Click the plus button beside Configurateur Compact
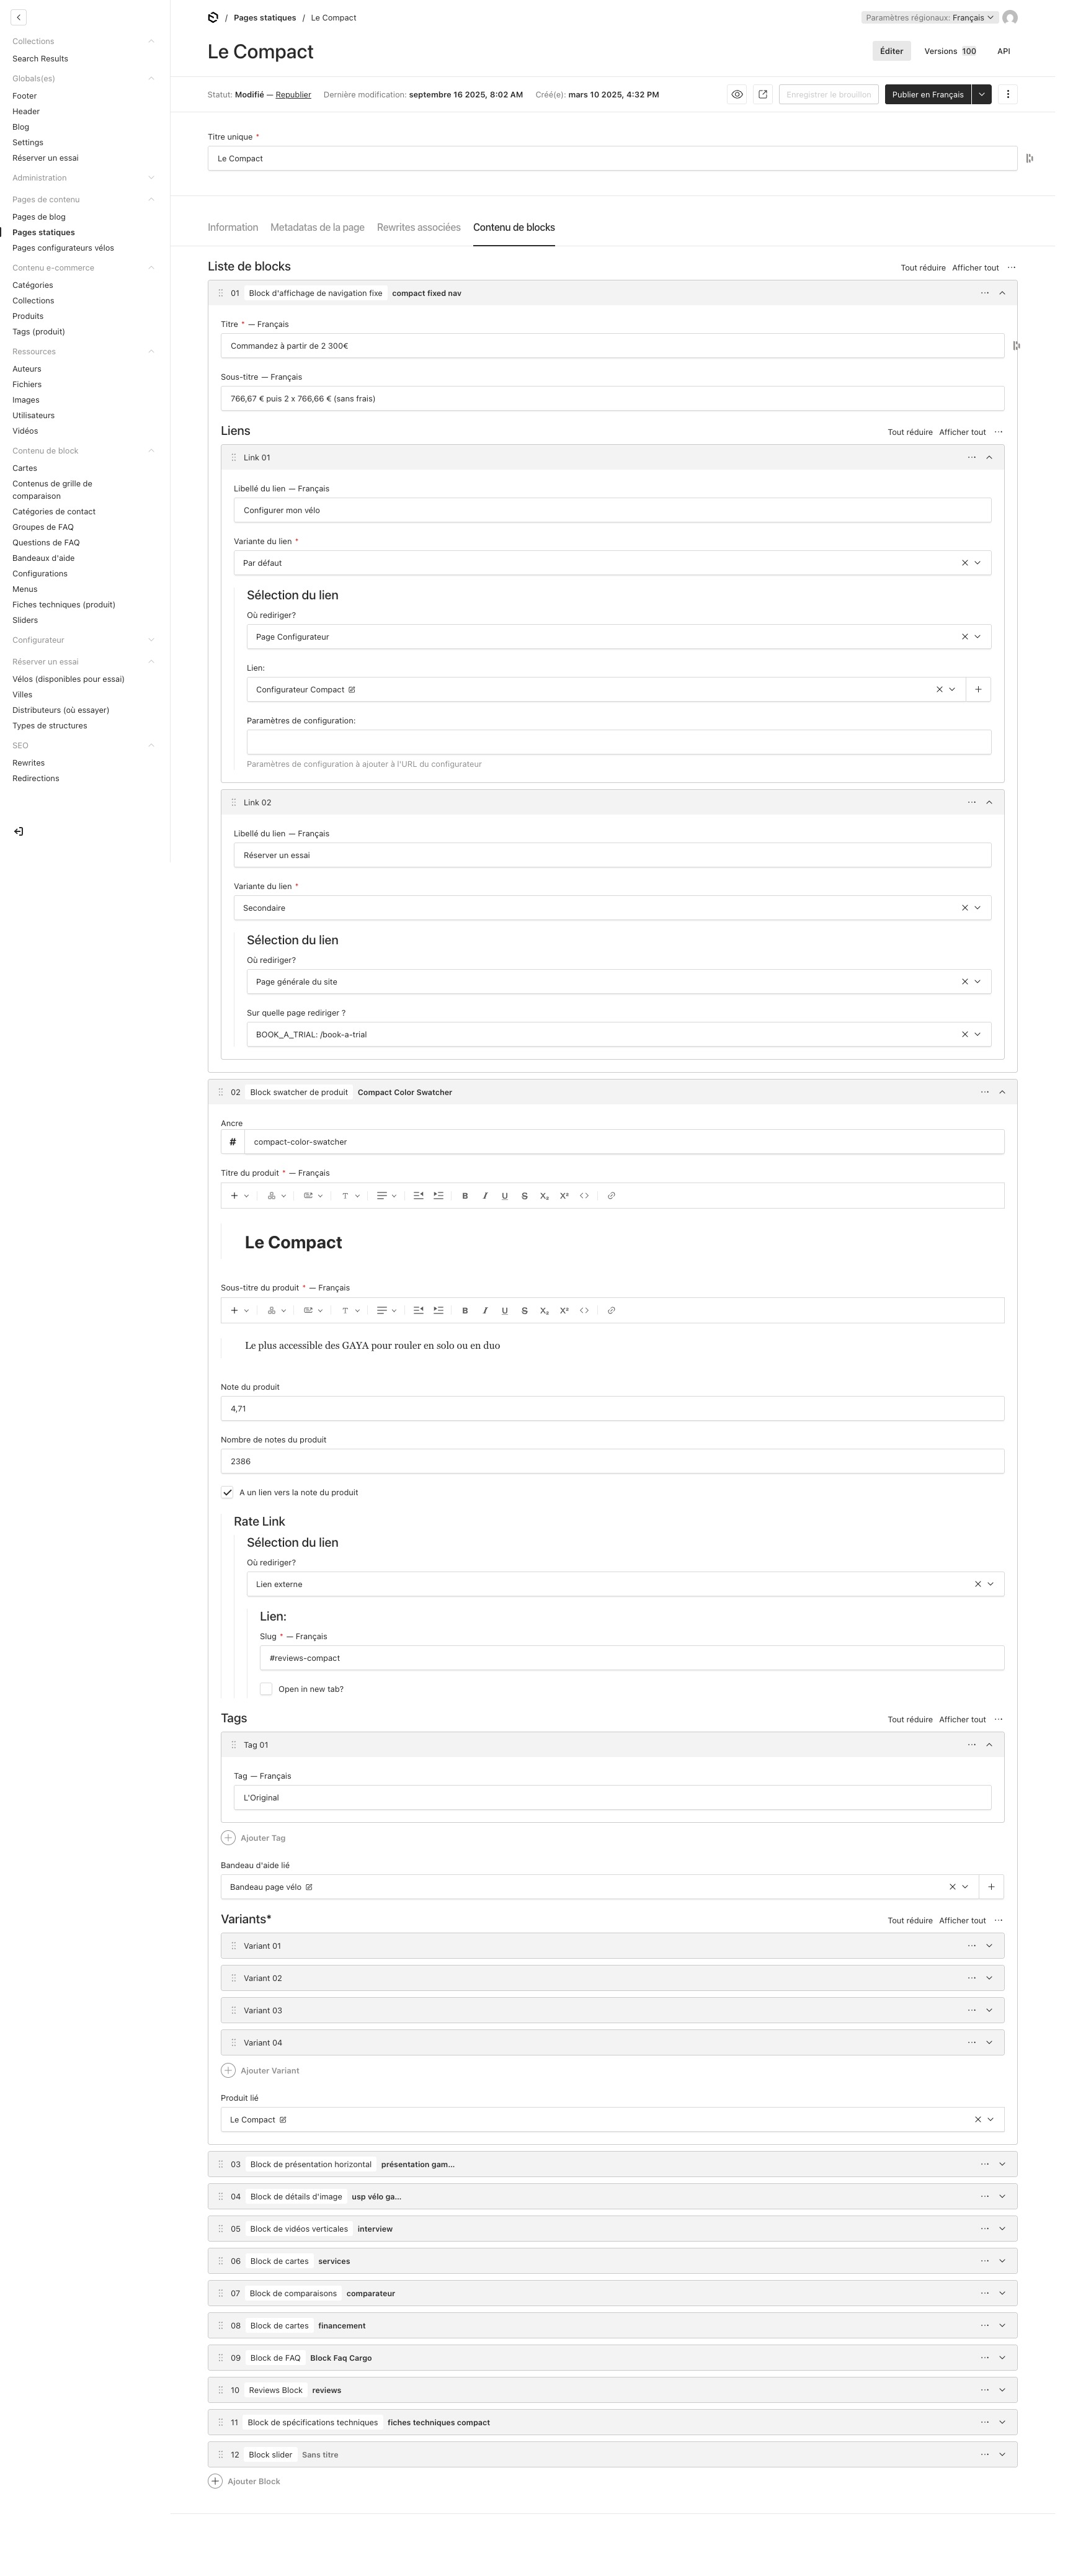The image size is (1073, 2576). pyautogui.click(x=978, y=689)
